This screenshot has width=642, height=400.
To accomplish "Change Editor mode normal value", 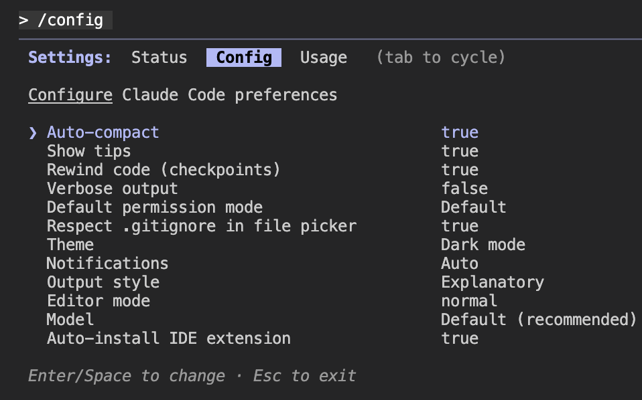I will (468, 301).
